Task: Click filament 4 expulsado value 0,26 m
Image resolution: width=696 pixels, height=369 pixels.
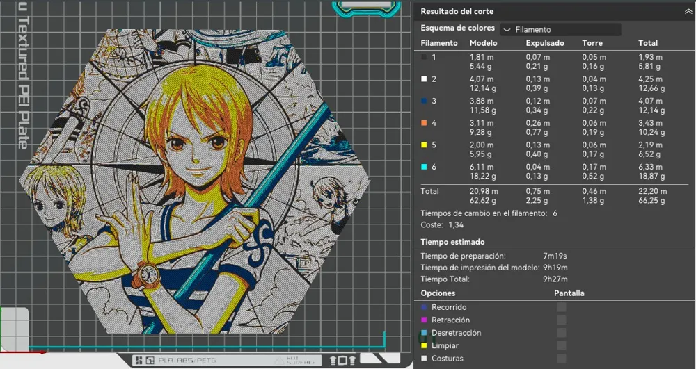Action: coord(538,123)
